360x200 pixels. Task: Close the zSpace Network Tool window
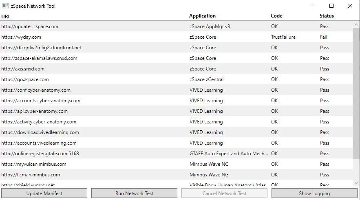pyautogui.click(x=350, y=6)
